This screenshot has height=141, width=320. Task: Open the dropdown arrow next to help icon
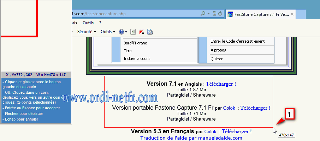126,32
